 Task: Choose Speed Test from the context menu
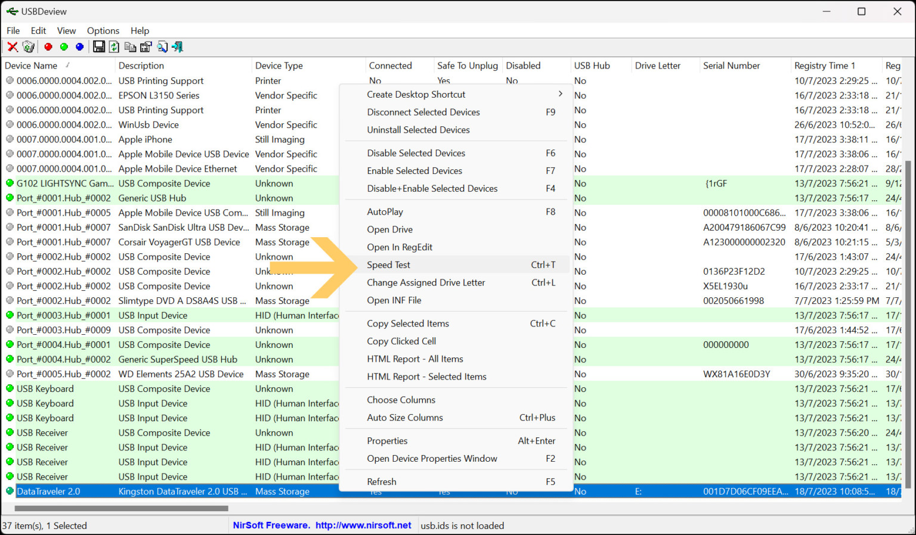click(x=388, y=265)
